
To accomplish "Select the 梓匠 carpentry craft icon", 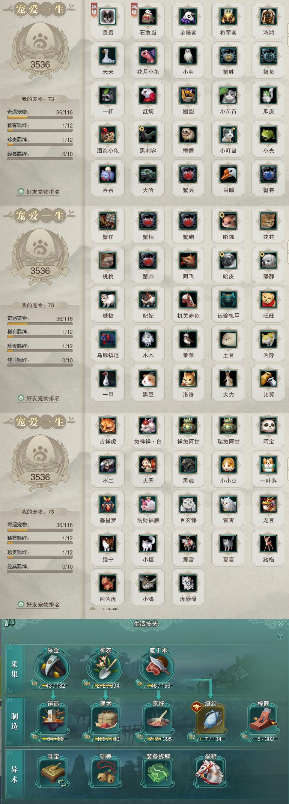I will pyautogui.click(x=263, y=720).
